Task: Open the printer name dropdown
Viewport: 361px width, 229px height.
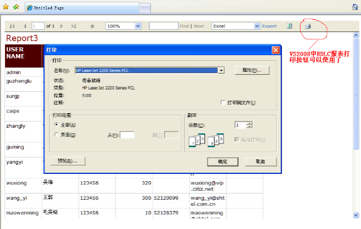Action: 222,70
